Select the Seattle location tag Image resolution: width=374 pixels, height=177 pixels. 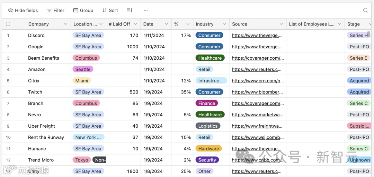[x=83, y=69]
